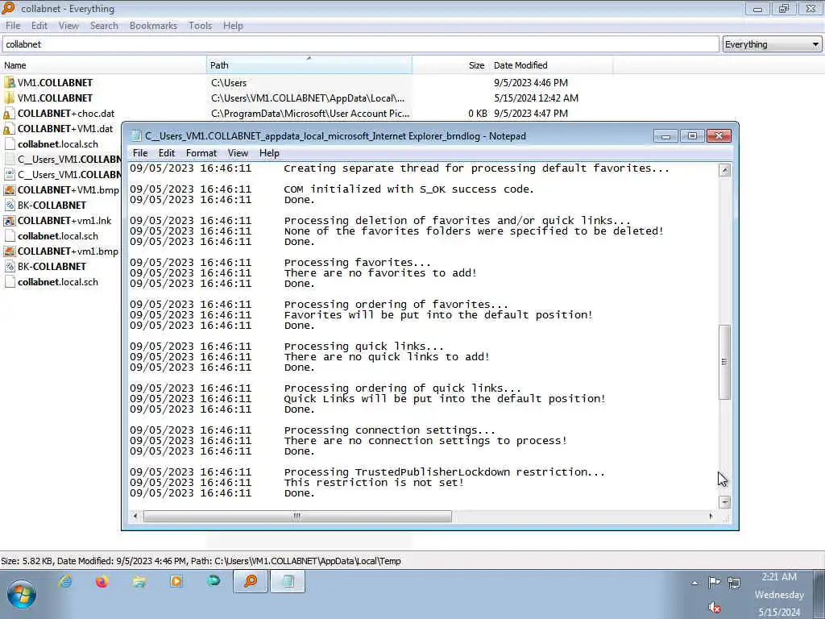825x619 pixels.
Task: Open Everything View menu
Action: click(68, 26)
